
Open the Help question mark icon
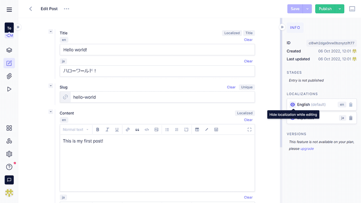click(x=9, y=167)
